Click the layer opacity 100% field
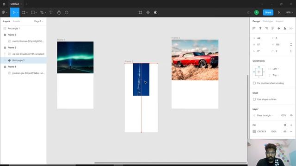The height and width of the screenshot is (166, 296). click(283, 115)
